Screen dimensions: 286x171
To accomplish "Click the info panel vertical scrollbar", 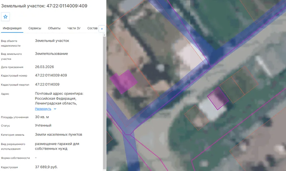I will tap(104, 103).
